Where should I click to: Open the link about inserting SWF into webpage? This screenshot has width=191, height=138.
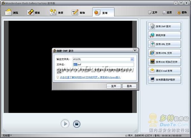click(x=90, y=77)
